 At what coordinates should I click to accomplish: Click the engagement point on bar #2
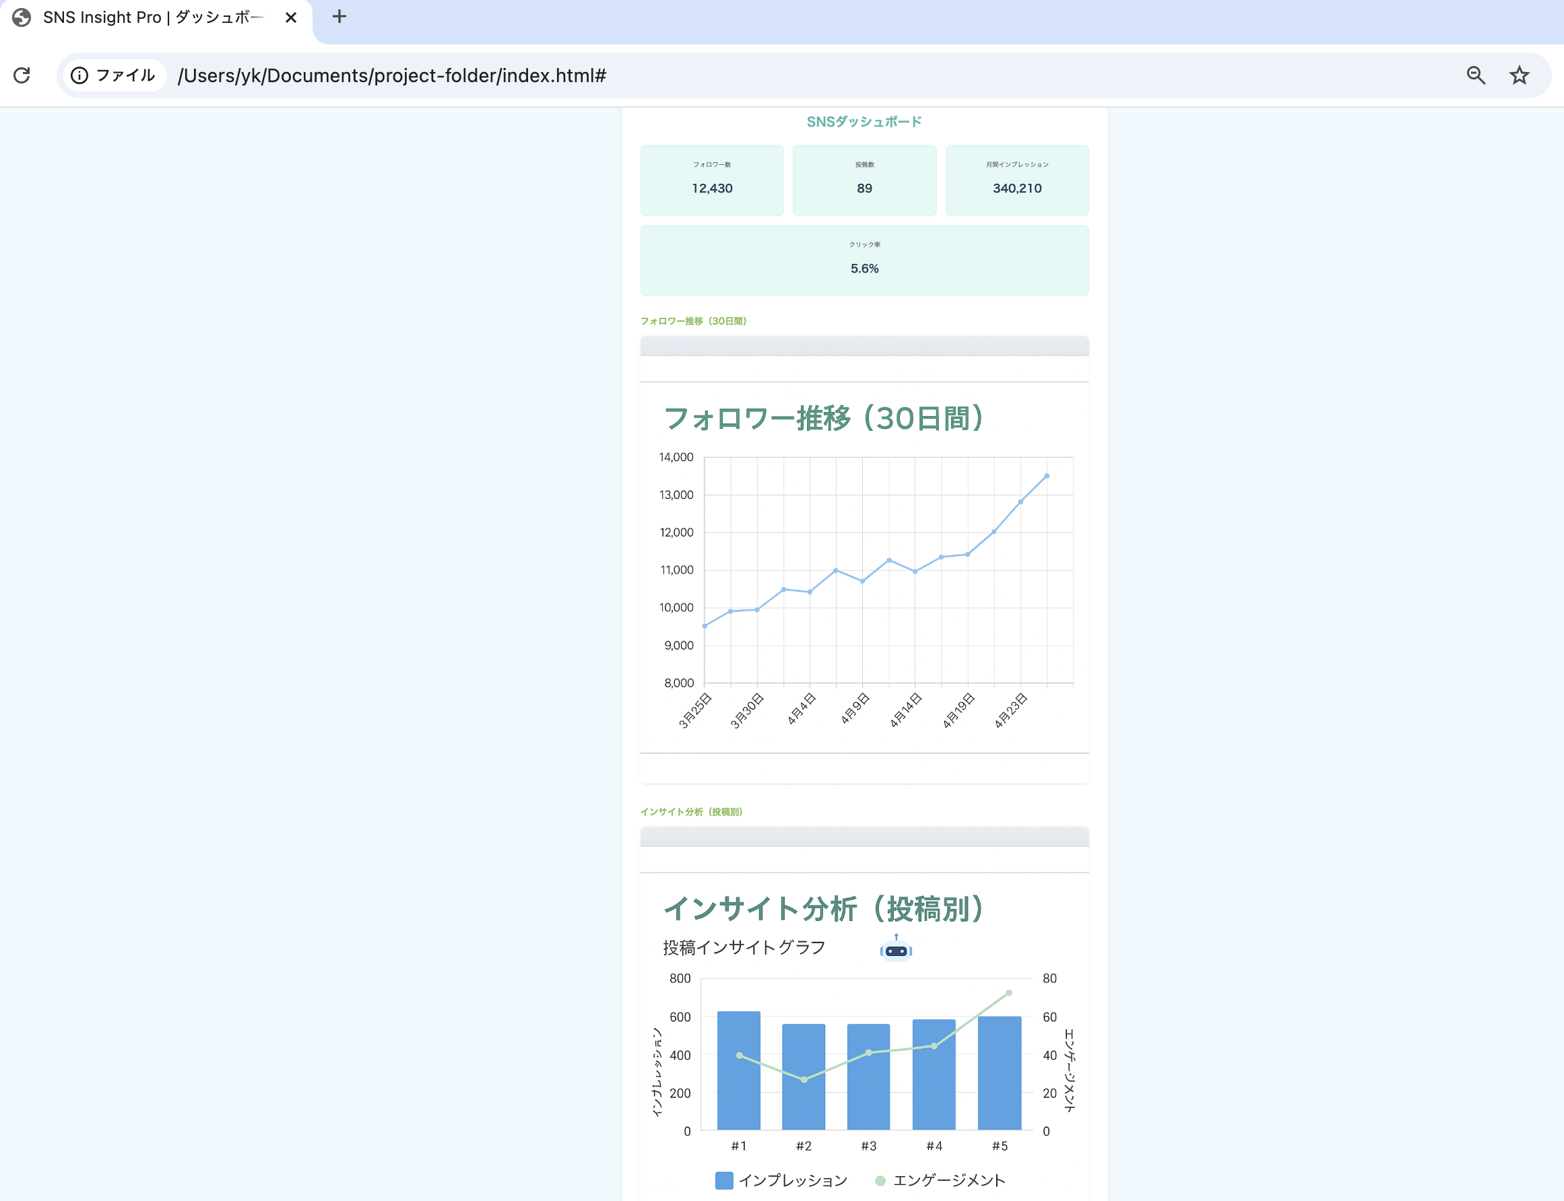click(x=804, y=1079)
